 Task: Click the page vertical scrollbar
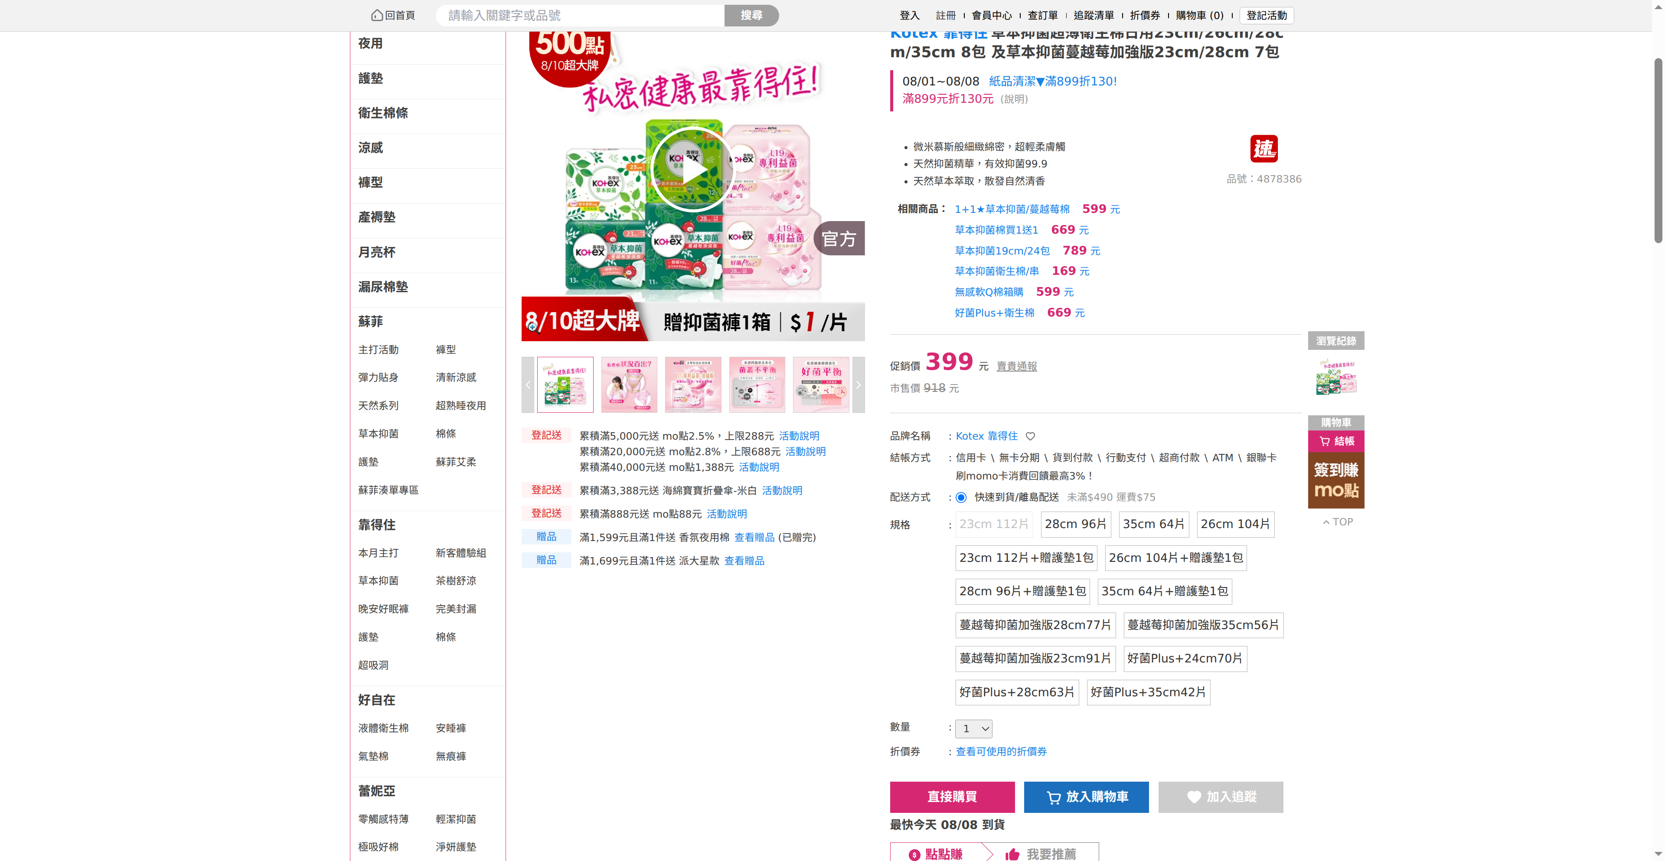(x=1658, y=150)
